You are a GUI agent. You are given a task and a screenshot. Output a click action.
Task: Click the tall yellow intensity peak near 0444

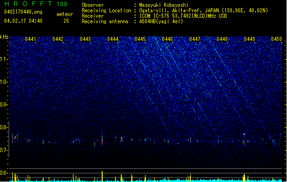pos(102,176)
